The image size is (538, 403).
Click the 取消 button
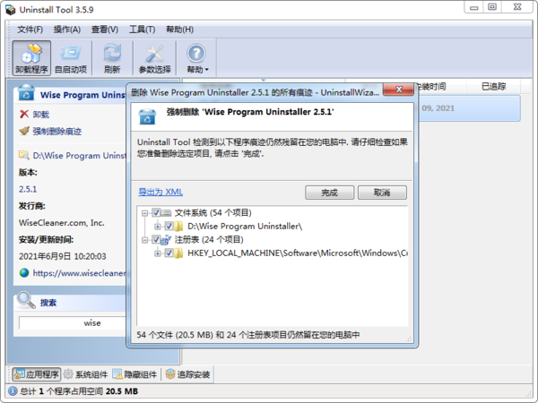click(382, 193)
